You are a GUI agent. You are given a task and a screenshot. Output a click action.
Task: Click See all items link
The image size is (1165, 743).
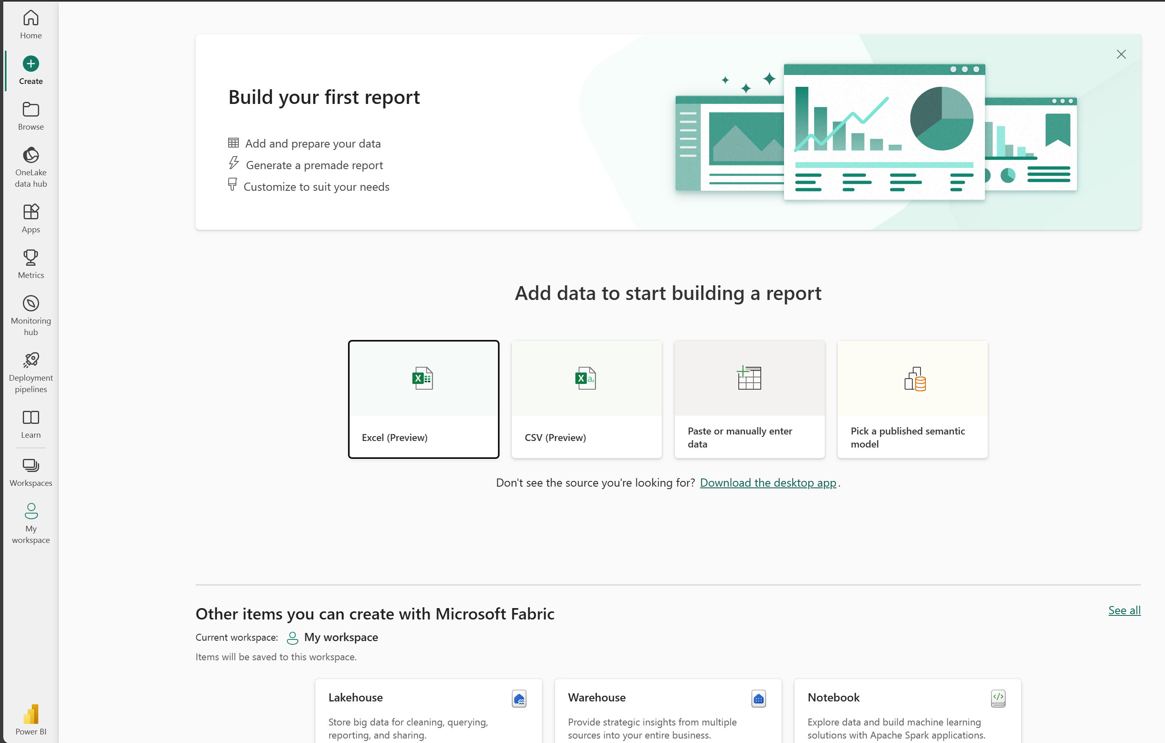1123,609
